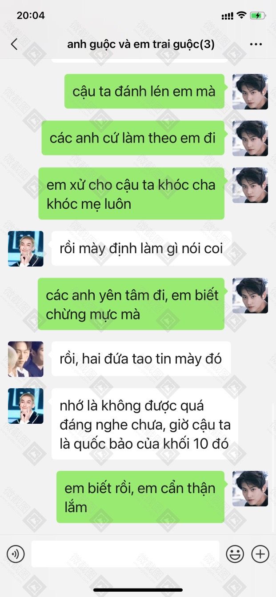Viewport: 276px width, 597px height.
Task: Select message "rồi mày định làm gì nói coi"
Action: [x=141, y=248]
